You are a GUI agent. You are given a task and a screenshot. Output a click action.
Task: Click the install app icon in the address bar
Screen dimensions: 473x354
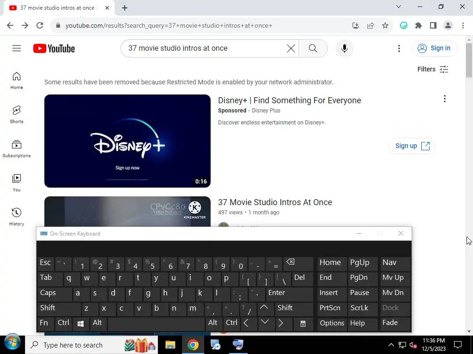[x=355, y=25]
